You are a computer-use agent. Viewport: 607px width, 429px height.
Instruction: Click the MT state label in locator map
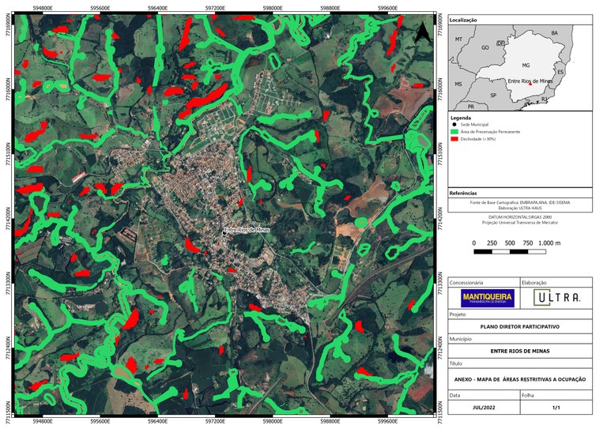pos(458,39)
